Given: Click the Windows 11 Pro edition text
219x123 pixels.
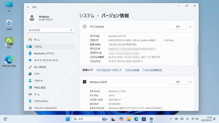Looking at the screenshot, I should 117,91.
